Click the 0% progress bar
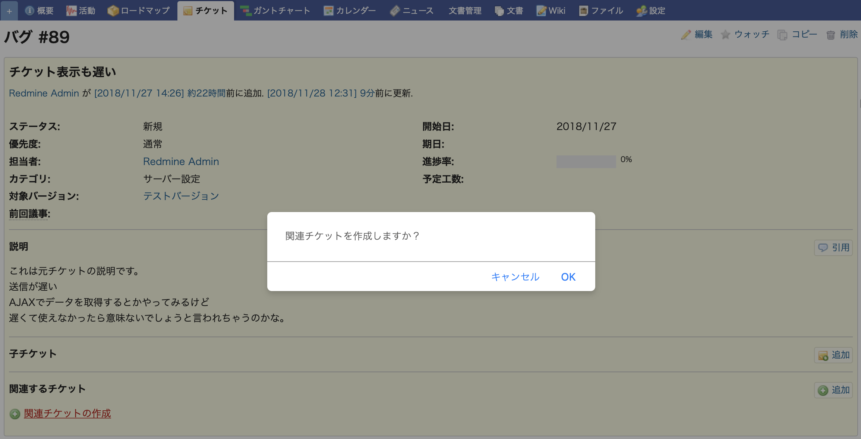The width and height of the screenshot is (861, 439). click(x=586, y=161)
